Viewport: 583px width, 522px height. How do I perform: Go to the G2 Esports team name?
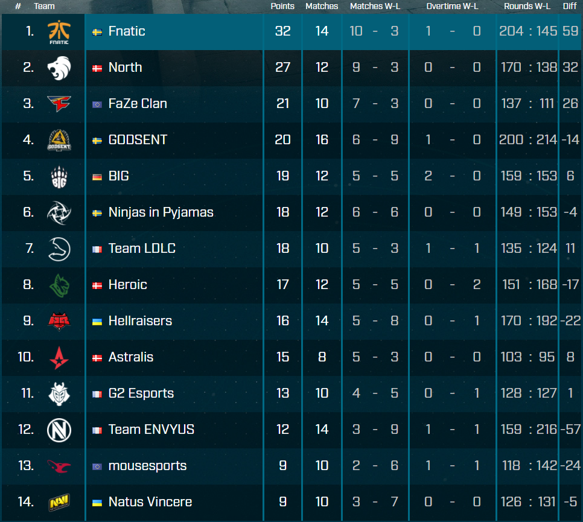[x=141, y=393]
